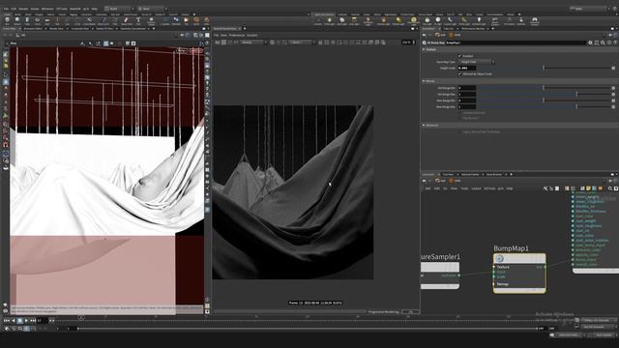619x348 pixels.
Task: Add a Point Light from shelf
Action: [330, 21]
